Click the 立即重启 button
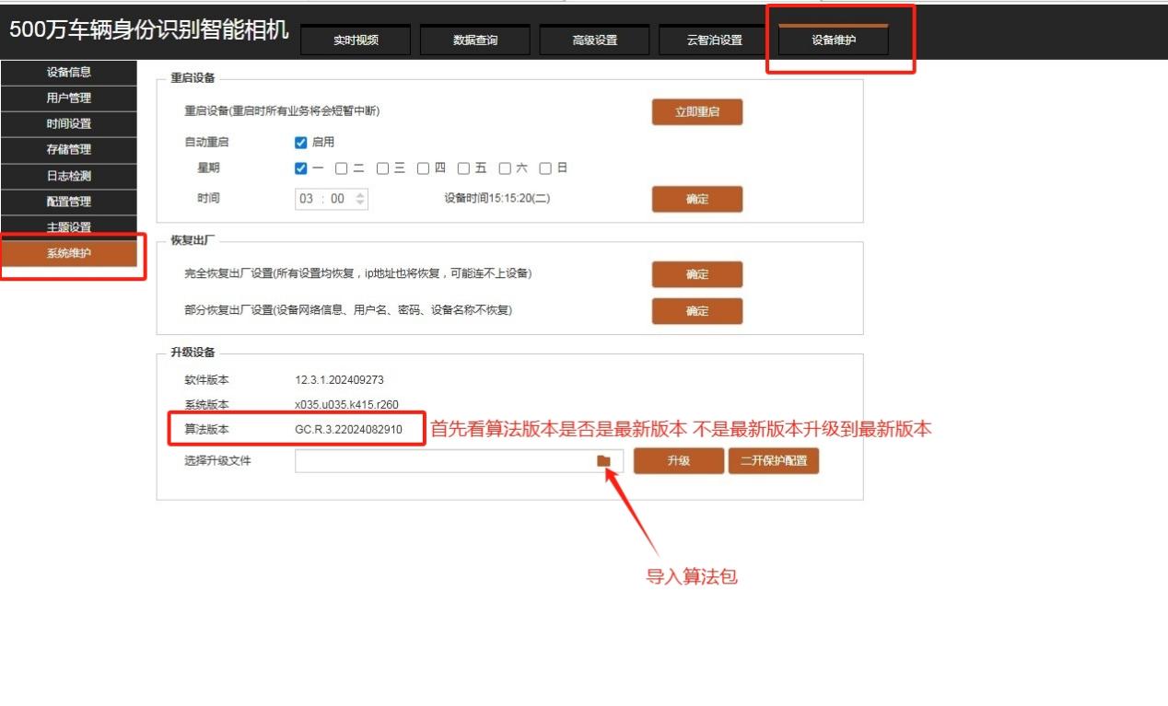1168x706 pixels. pos(697,112)
